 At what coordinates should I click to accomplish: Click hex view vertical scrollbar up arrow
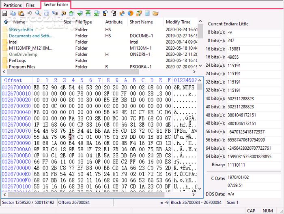200,80
